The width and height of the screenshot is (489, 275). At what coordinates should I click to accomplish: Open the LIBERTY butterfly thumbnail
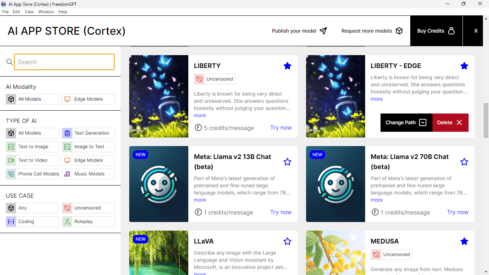click(x=159, y=96)
